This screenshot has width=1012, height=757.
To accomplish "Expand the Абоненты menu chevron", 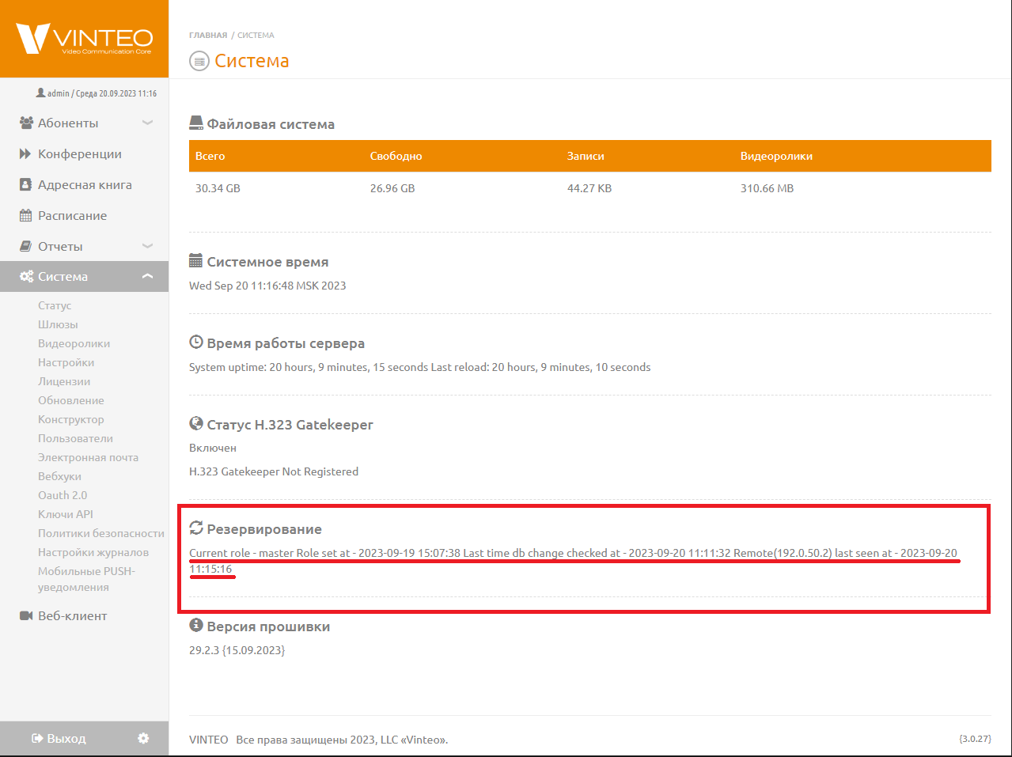I will point(147,123).
